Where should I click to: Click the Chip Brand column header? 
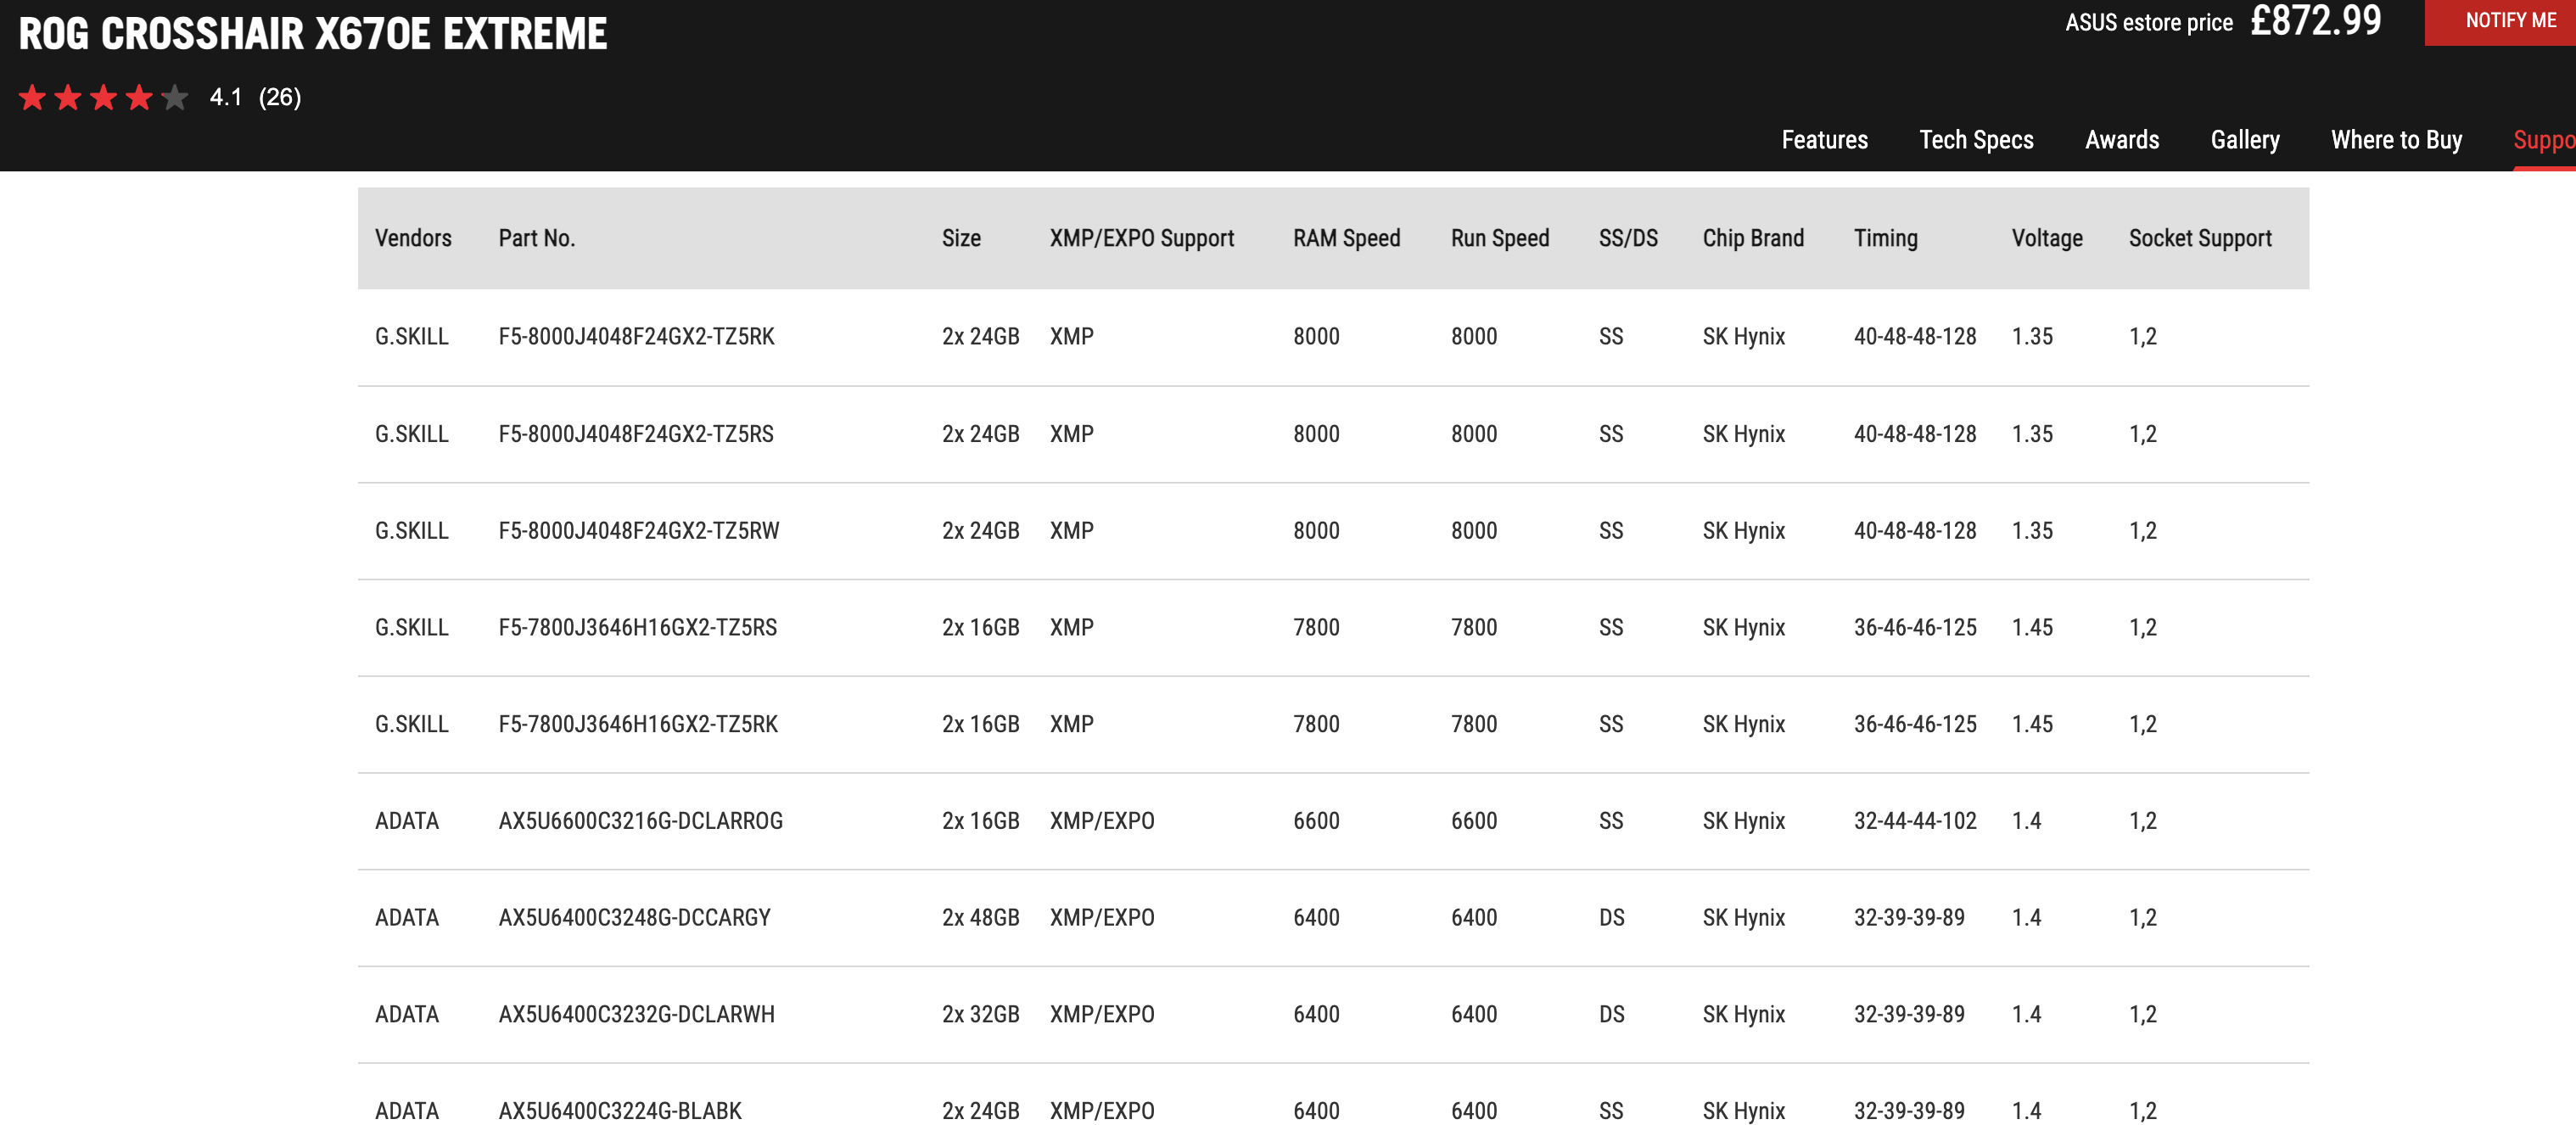(x=1753, y=238)
